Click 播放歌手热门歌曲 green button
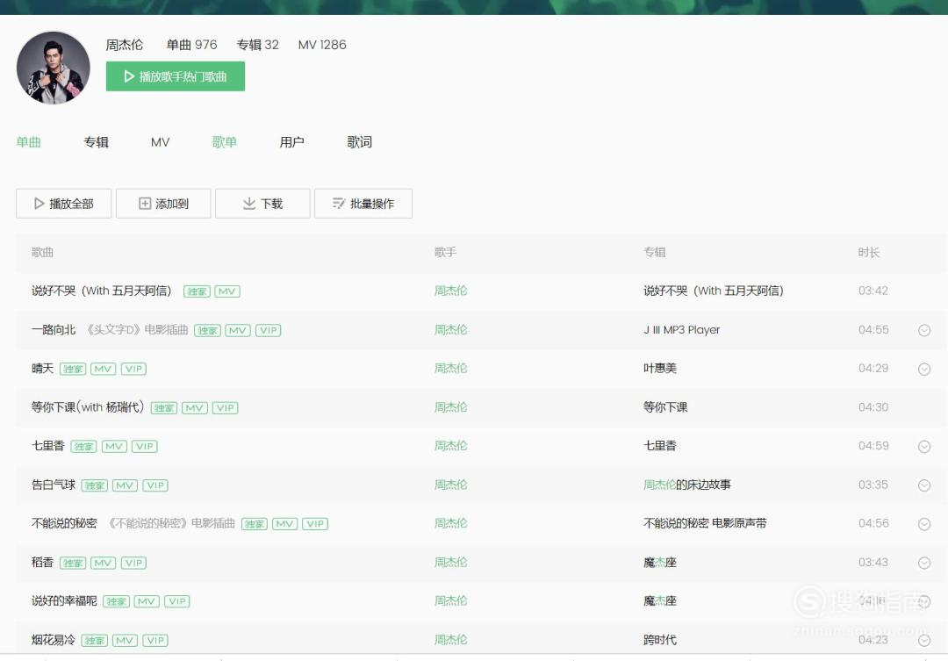 [176, 76]
